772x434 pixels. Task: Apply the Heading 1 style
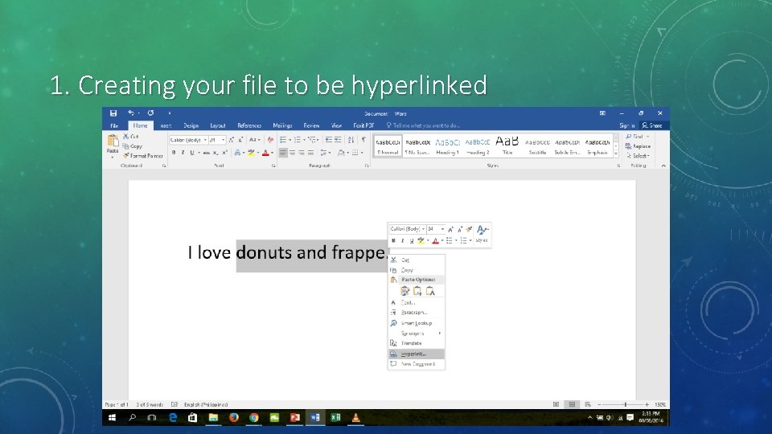click(x=448, y=146)
